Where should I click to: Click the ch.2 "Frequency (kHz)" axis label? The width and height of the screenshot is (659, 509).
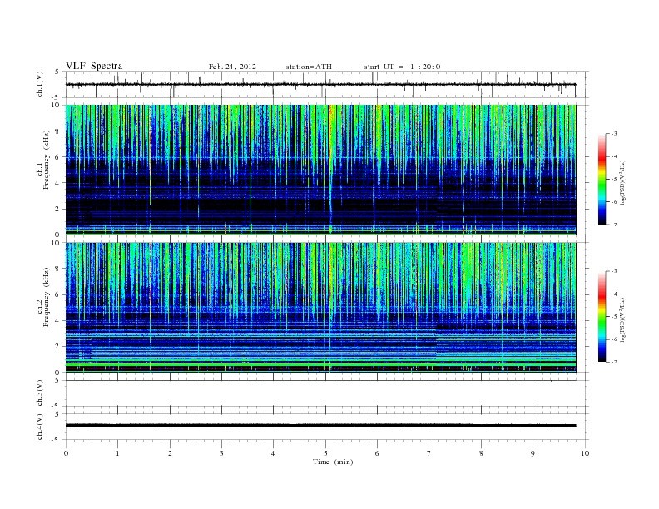click(x=47, y=297)
